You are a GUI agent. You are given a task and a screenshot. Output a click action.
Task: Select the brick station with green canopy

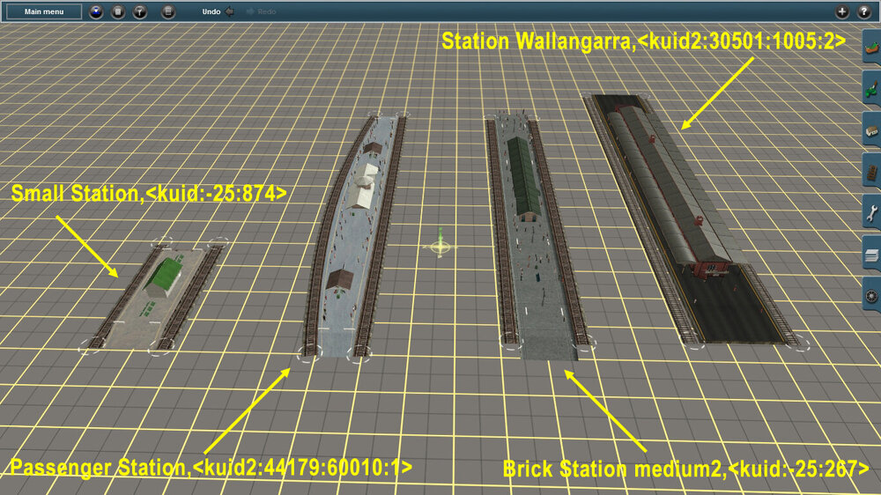click(523, 180)
